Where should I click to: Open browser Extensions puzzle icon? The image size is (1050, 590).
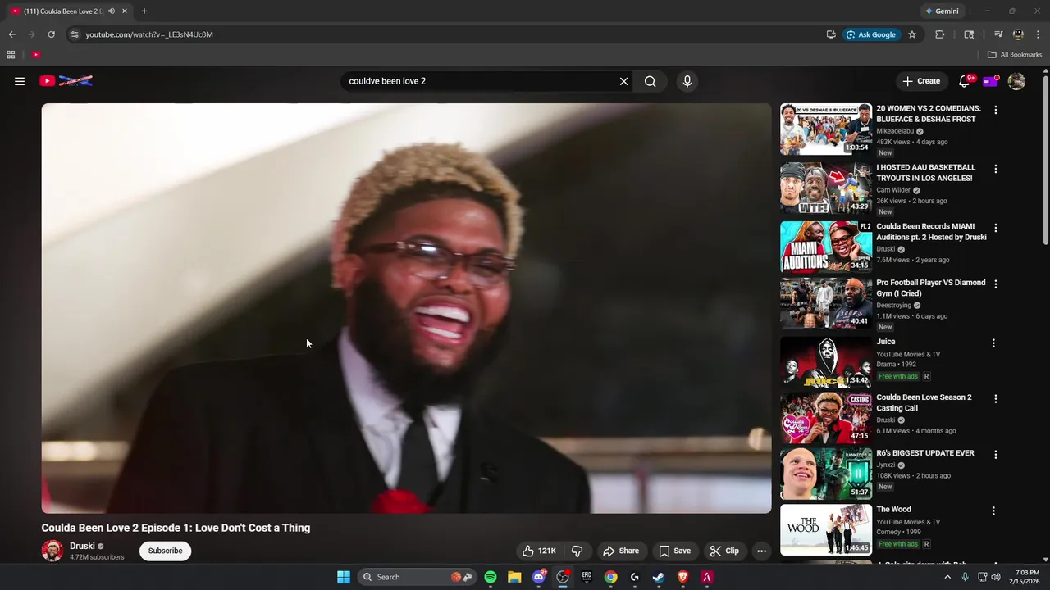tap(940, 34)
